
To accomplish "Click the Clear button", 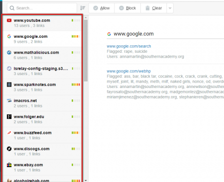I will pyautogui.click(x=153, y=8).
